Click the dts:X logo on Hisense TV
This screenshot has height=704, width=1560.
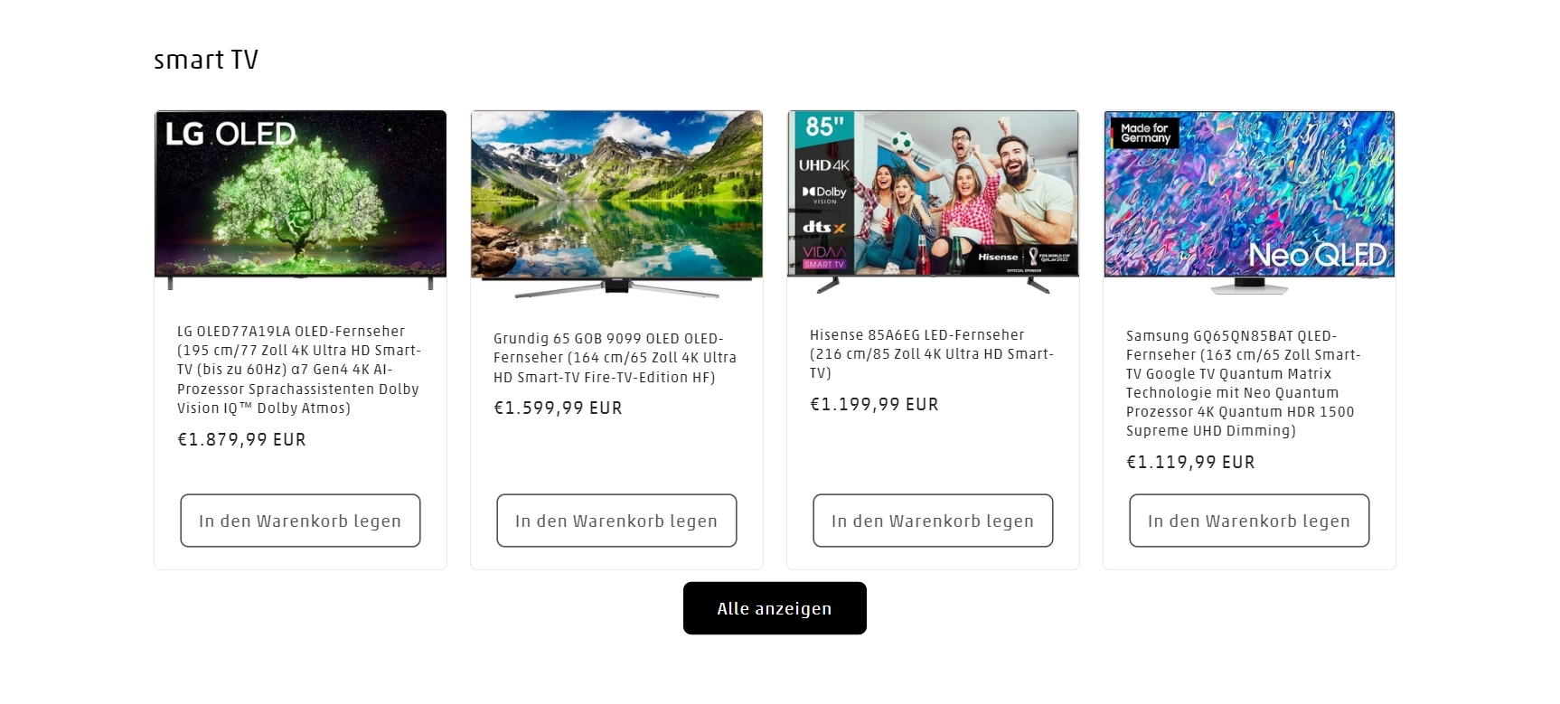click(x=823, y=227)
